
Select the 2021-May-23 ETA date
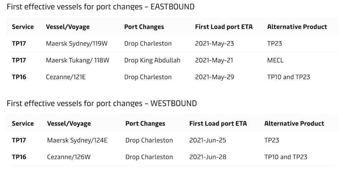click(214, 44)
